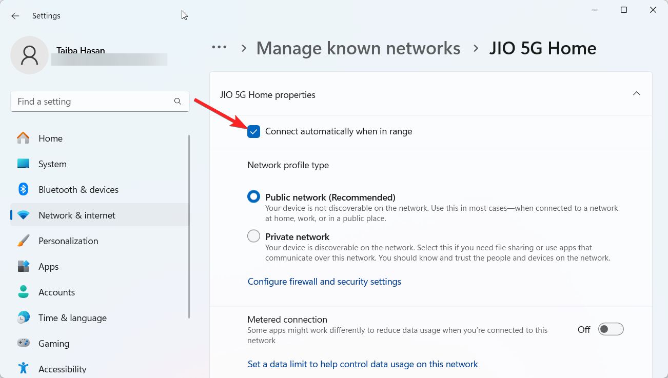The width and height of the screenshot is (668, 378).
Task: Open Personalization settings page
Action: [100, 241]
